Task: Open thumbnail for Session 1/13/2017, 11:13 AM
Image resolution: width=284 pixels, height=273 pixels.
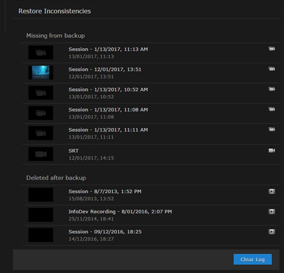Action: pos(41,53)
